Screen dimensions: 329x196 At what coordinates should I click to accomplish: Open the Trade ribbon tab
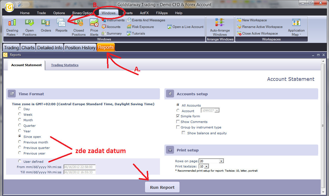(x=41, y=13)
